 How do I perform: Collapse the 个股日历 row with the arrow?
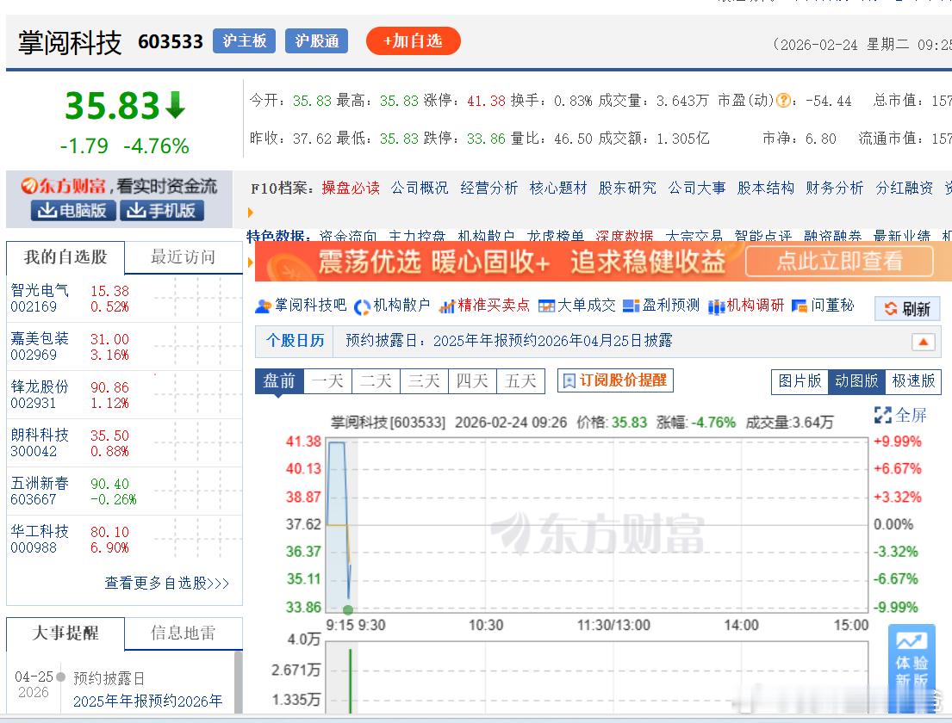pyautogui.click(x=924, y=341)
